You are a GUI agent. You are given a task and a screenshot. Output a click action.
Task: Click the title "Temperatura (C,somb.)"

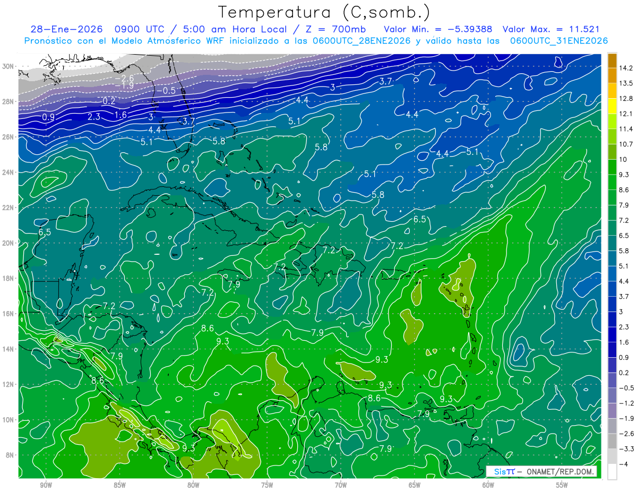(x=324, y=12)
